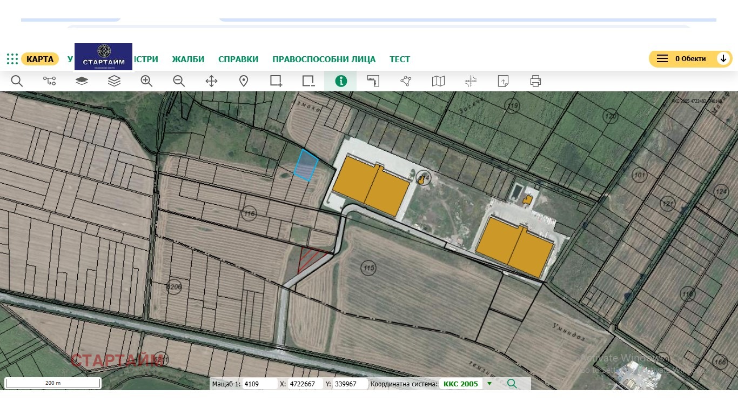Select the pan map tool

point(211,81)
